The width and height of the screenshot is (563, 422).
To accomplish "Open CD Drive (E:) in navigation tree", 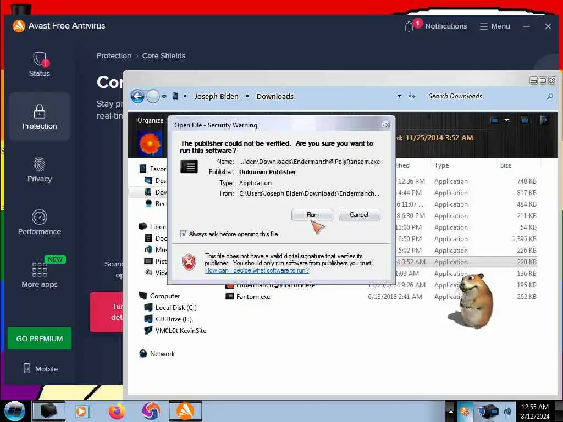I will (x=173, y=319).
